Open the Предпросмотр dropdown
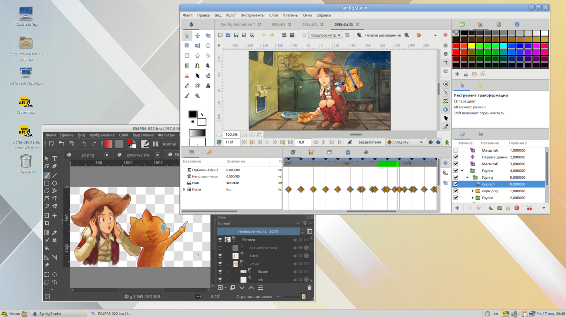The width and height of the screenshot is (566, 318). [326, 35]
